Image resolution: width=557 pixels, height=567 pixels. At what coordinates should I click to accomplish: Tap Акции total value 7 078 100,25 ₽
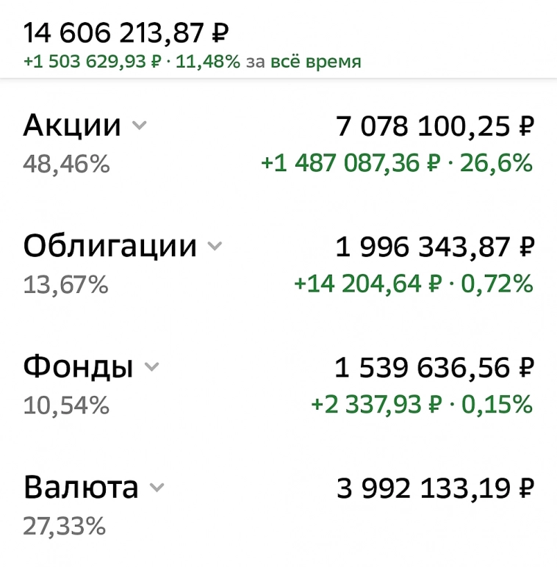(x=434, y=126)
